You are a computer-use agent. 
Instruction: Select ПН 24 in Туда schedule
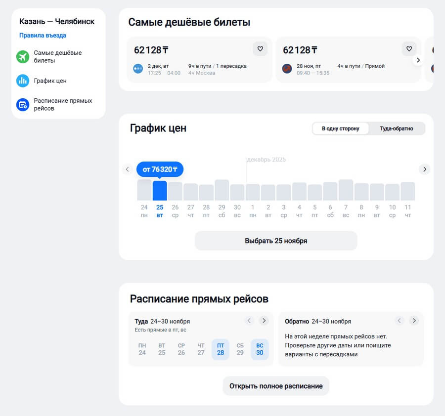coord(142,349)
